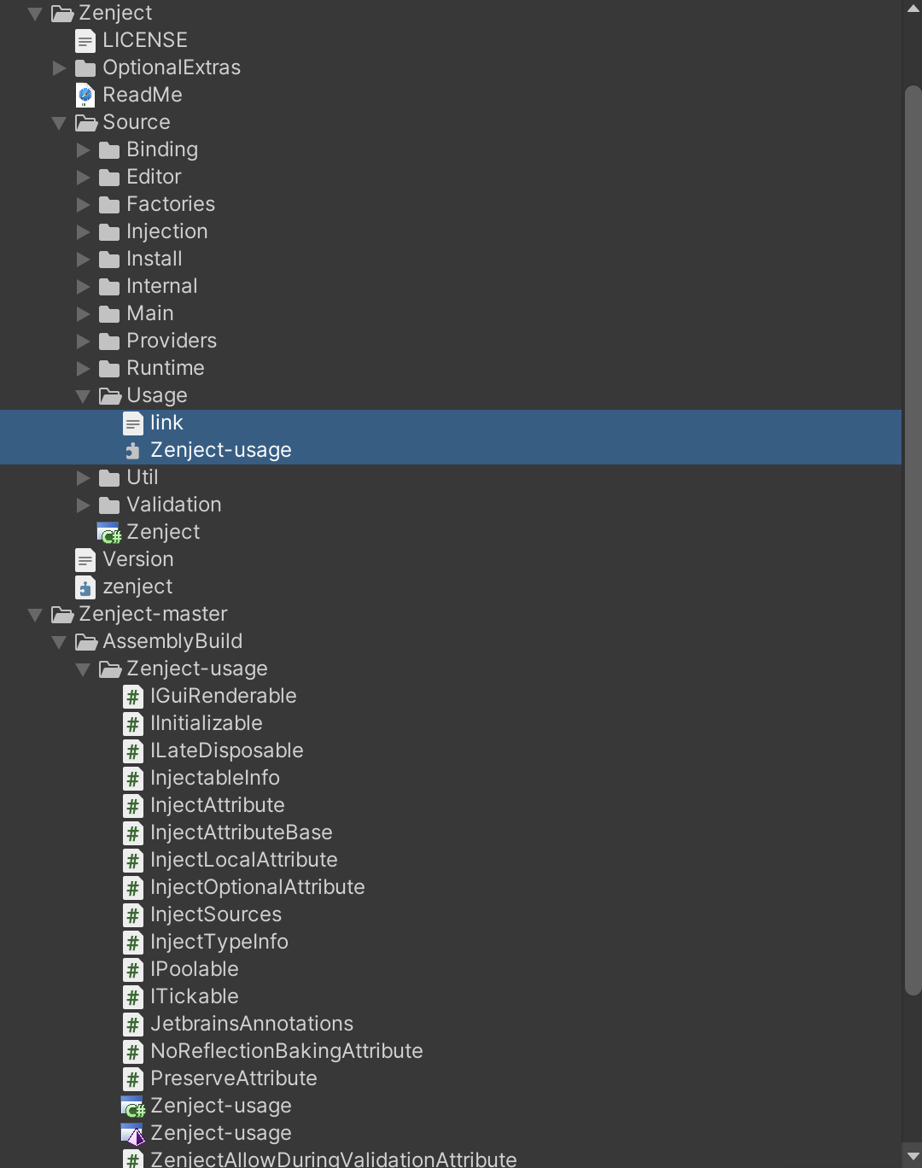This screenshot has width=922, height=1168.
Task: Select the AssemblyBuild folder label
Action: (172, 641)
